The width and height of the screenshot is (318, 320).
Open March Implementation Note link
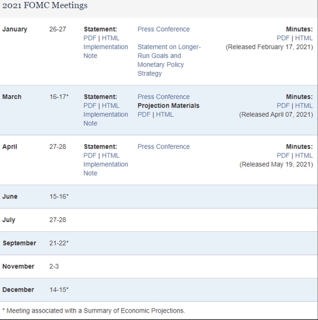click(x=106, y=119)
